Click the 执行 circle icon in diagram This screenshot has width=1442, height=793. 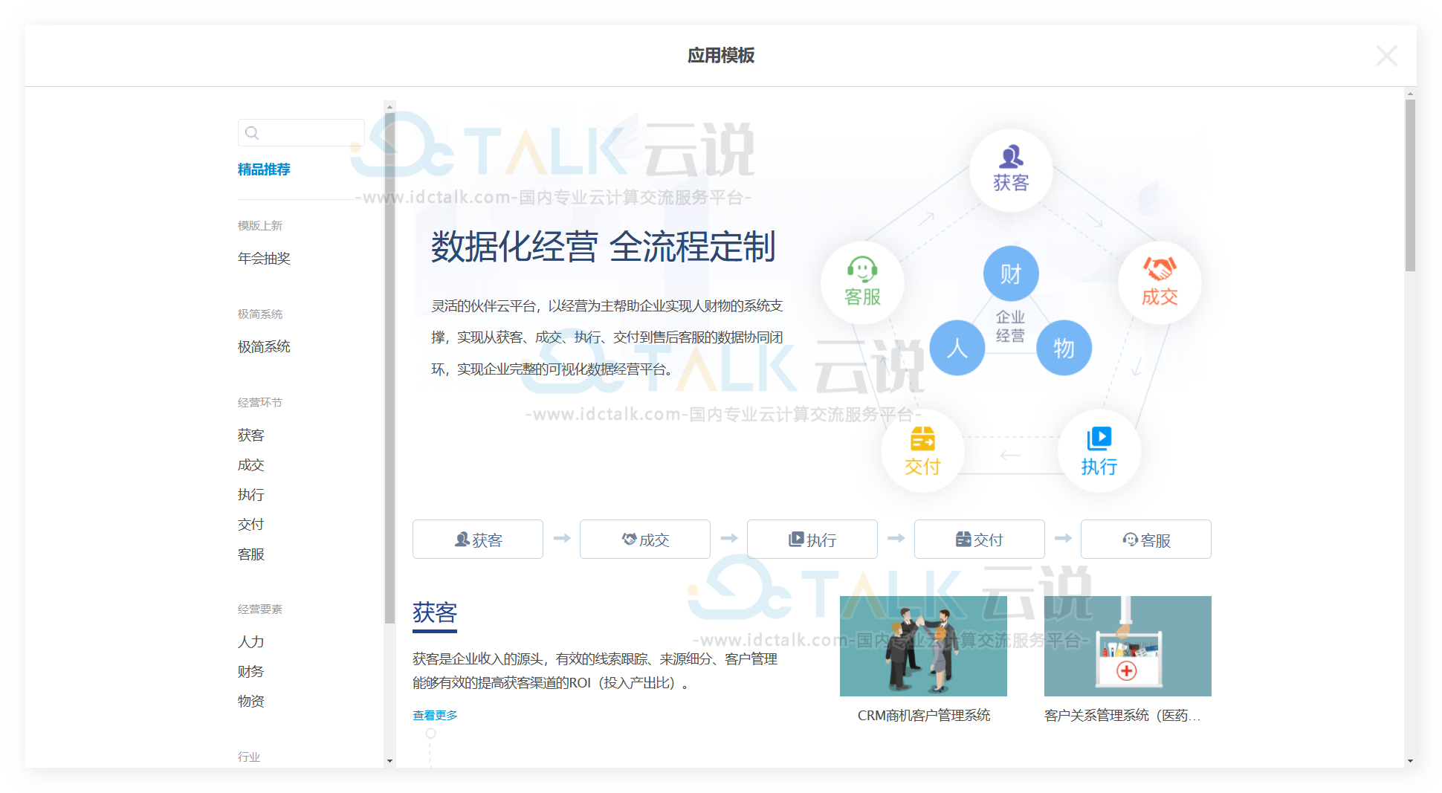(x=1099, y=450)
